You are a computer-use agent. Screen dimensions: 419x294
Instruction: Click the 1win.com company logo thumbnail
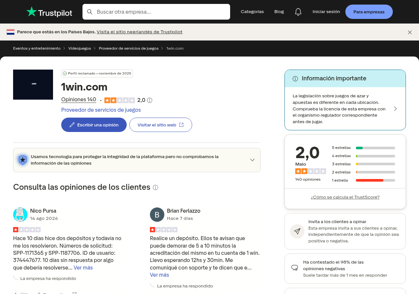click(x=33, y=85)
